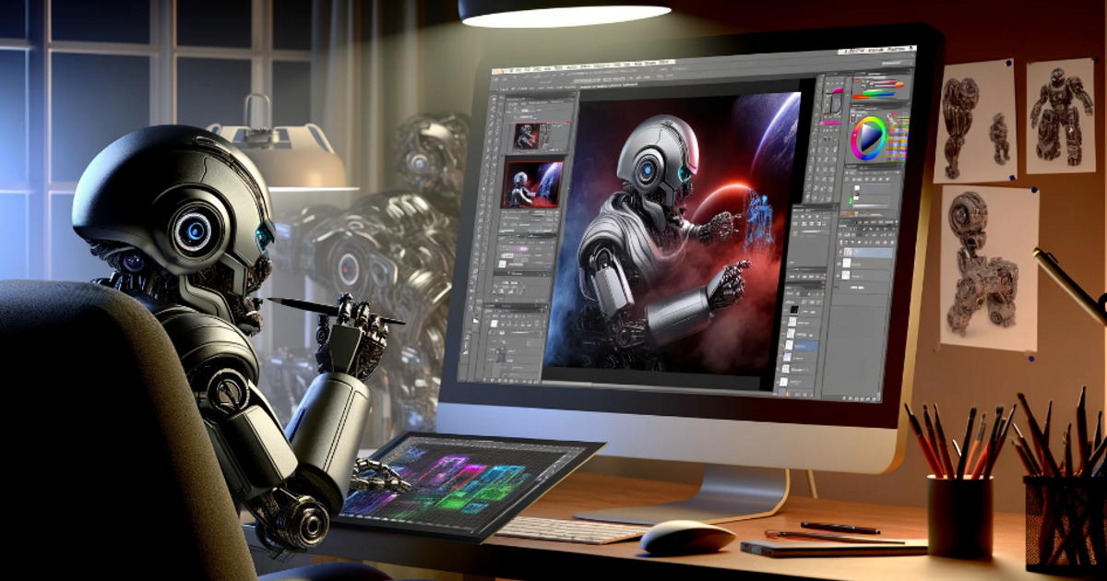This screenshot has height=581, width=1107.
Task: Select the highlighted layer in the lower layers list
Action: click(x=804, y=344)
